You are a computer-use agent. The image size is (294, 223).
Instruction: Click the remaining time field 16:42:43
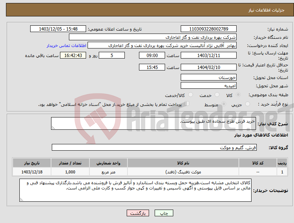73,55
